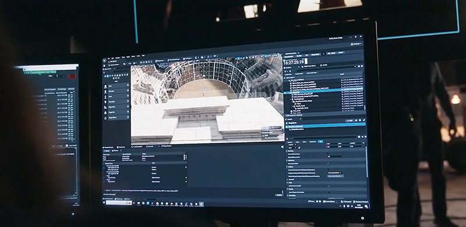Toggle Async Physics Tick Enabled checkbox
Image resolution: width=466 pixels, height=227 pixels.
click(329, 192)
